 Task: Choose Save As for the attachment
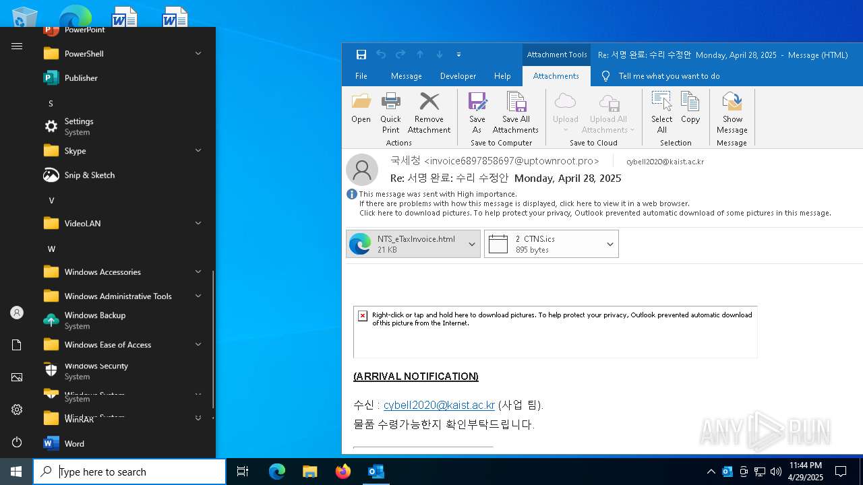[477, 113]
